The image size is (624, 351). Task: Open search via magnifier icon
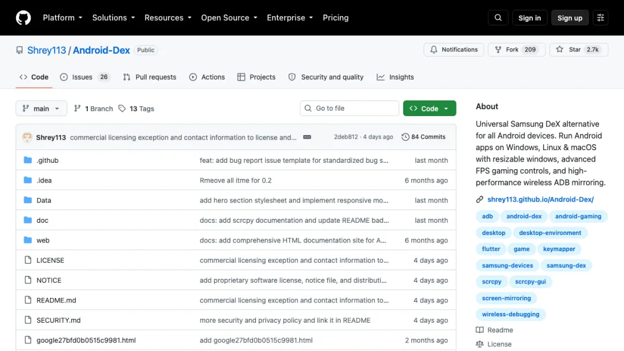(x=498, y=18)
